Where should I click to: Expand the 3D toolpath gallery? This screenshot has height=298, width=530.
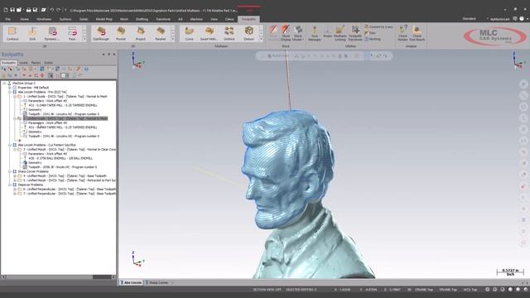[x=173, y=39]
